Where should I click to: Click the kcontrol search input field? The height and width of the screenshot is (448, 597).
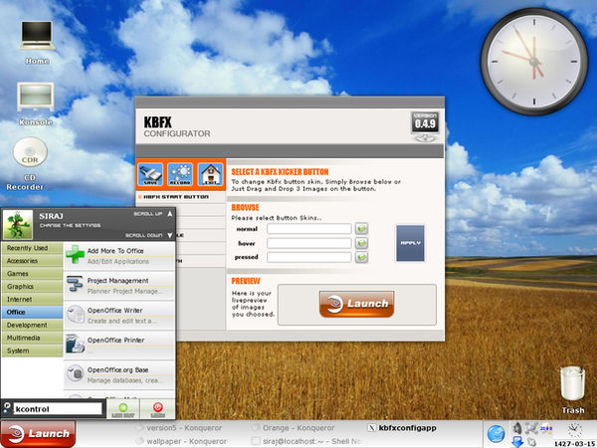[58, 409]
